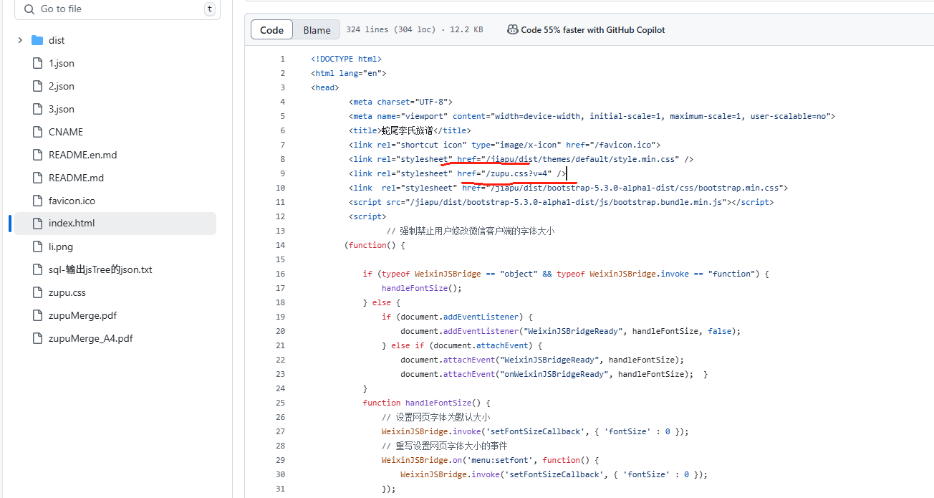Click the search magnifier icon in Go to file

pos(29,9)
